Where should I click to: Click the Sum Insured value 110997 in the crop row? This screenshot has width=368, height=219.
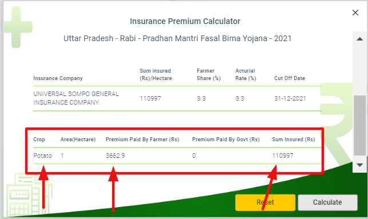(x=283, y=156)
